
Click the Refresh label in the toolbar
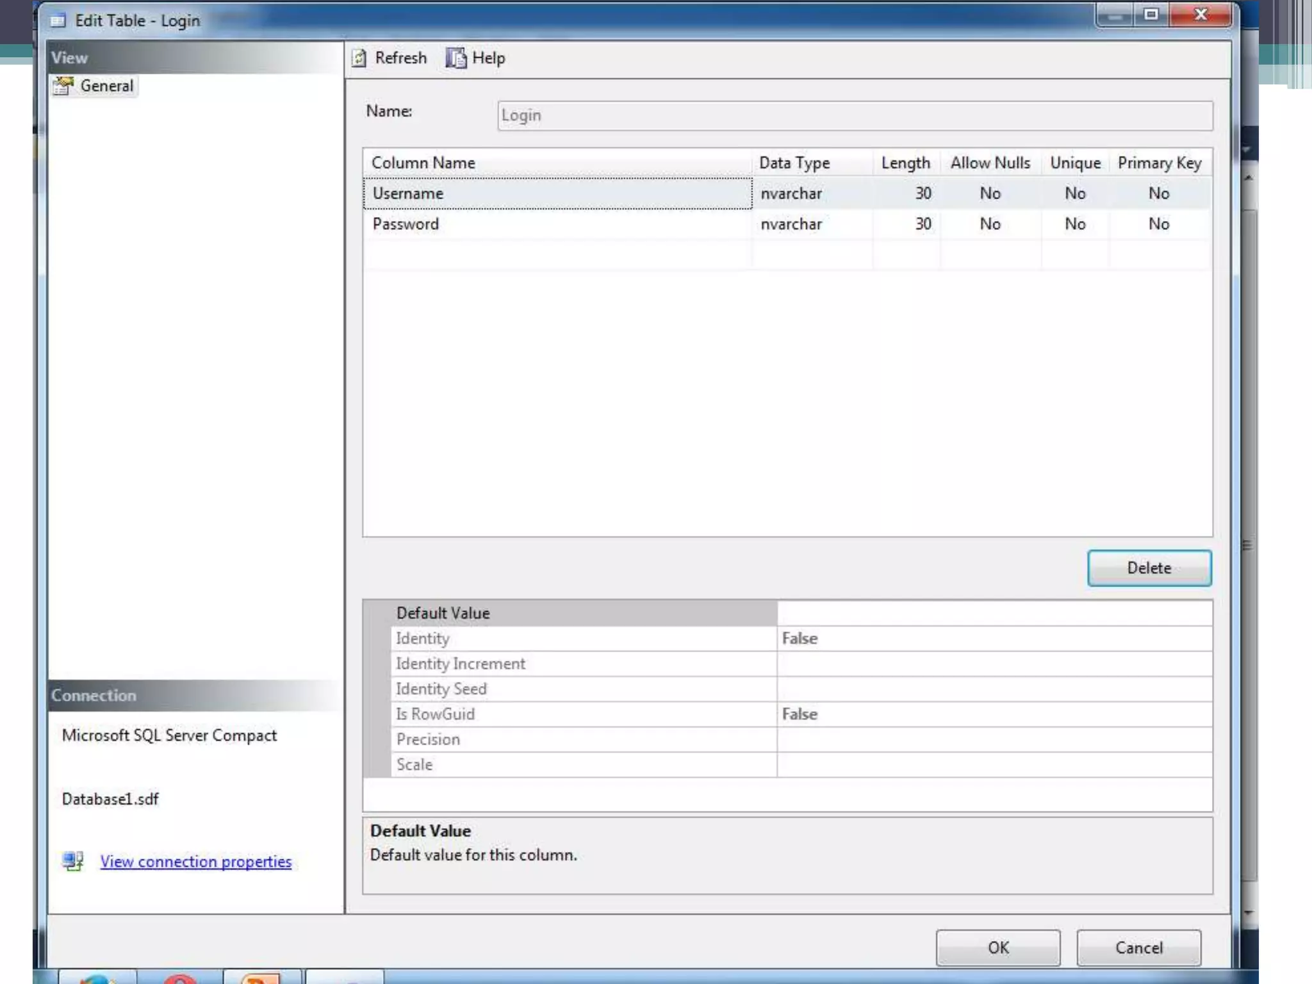tap(400, 58)
